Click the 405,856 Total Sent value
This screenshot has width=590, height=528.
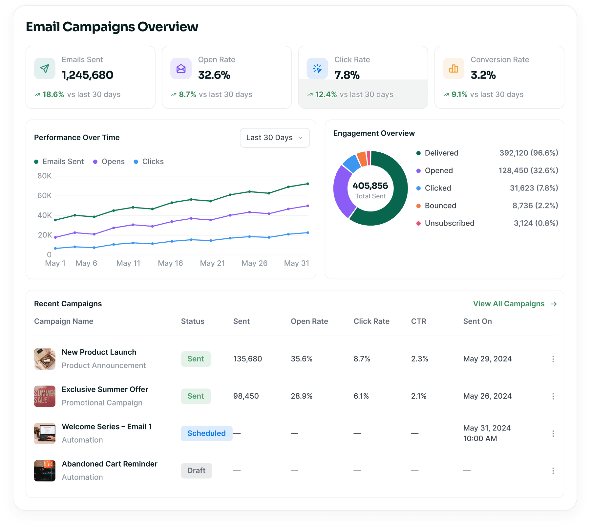(x=370, y=186)
